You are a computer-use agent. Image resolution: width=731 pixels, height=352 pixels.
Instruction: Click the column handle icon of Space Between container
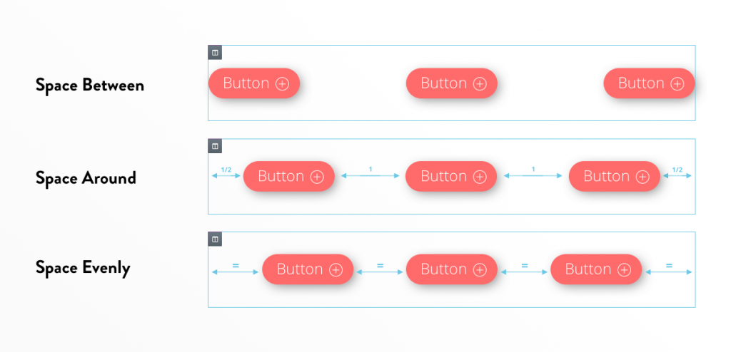click(x=215, y=52)
